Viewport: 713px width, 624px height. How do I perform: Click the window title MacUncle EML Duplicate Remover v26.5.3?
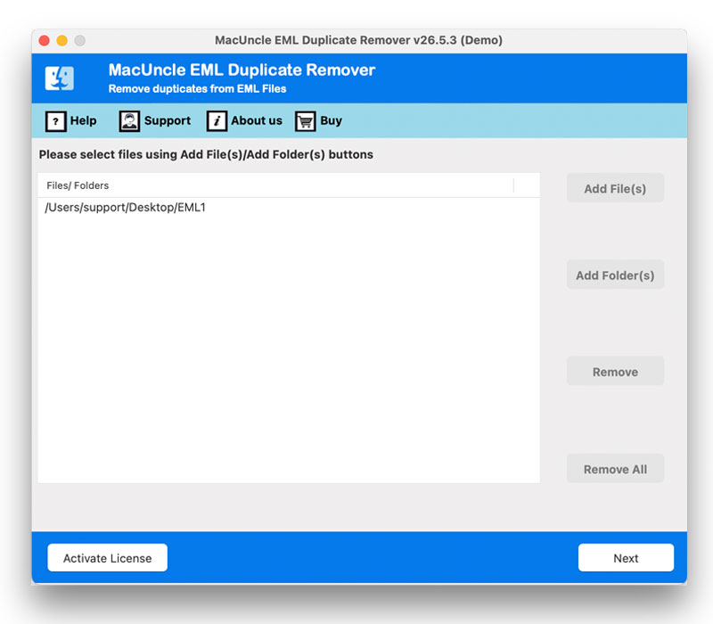[358, 40]
